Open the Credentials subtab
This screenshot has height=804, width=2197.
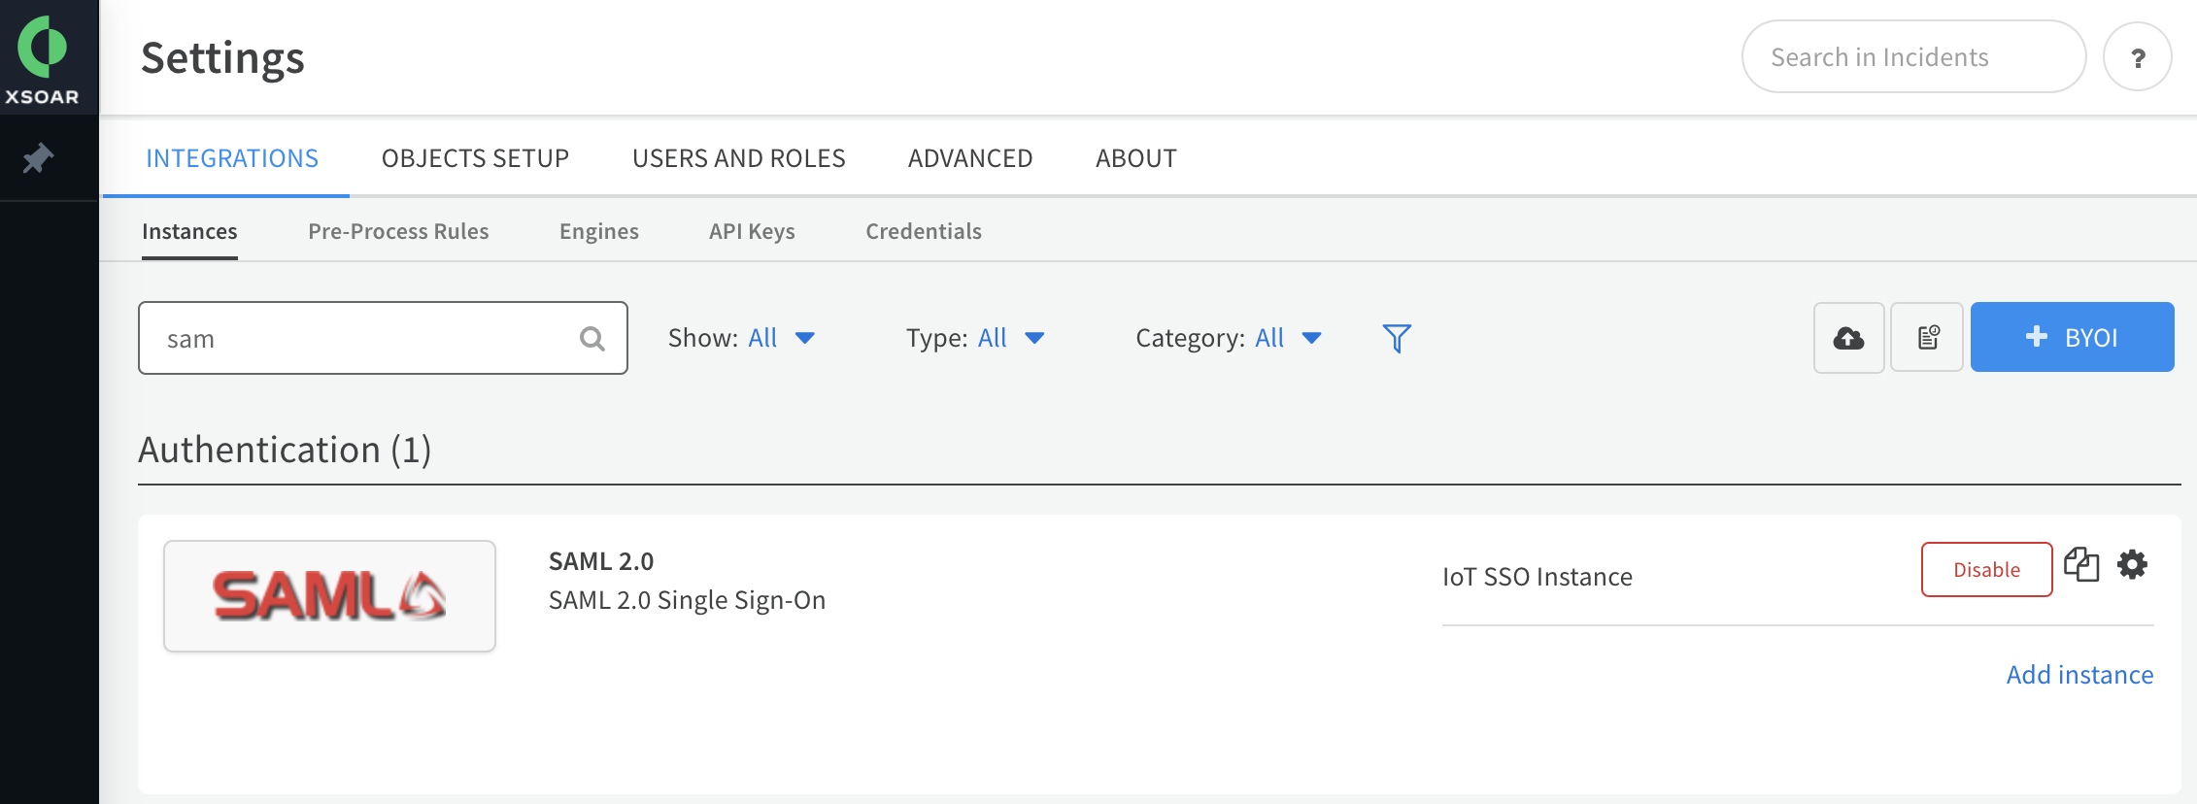[924, 231]
